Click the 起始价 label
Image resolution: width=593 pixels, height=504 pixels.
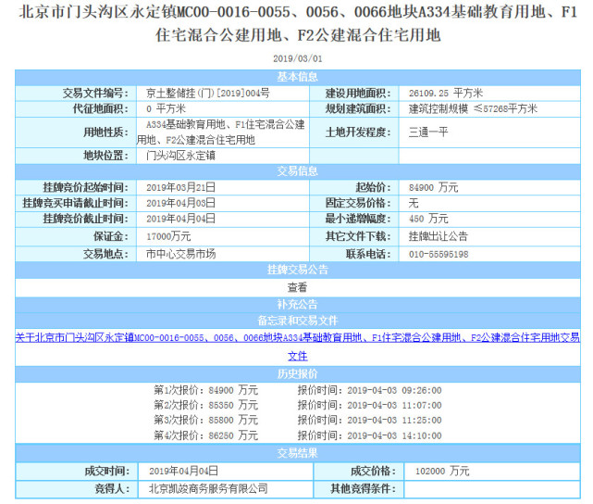[x=374, y=187]
